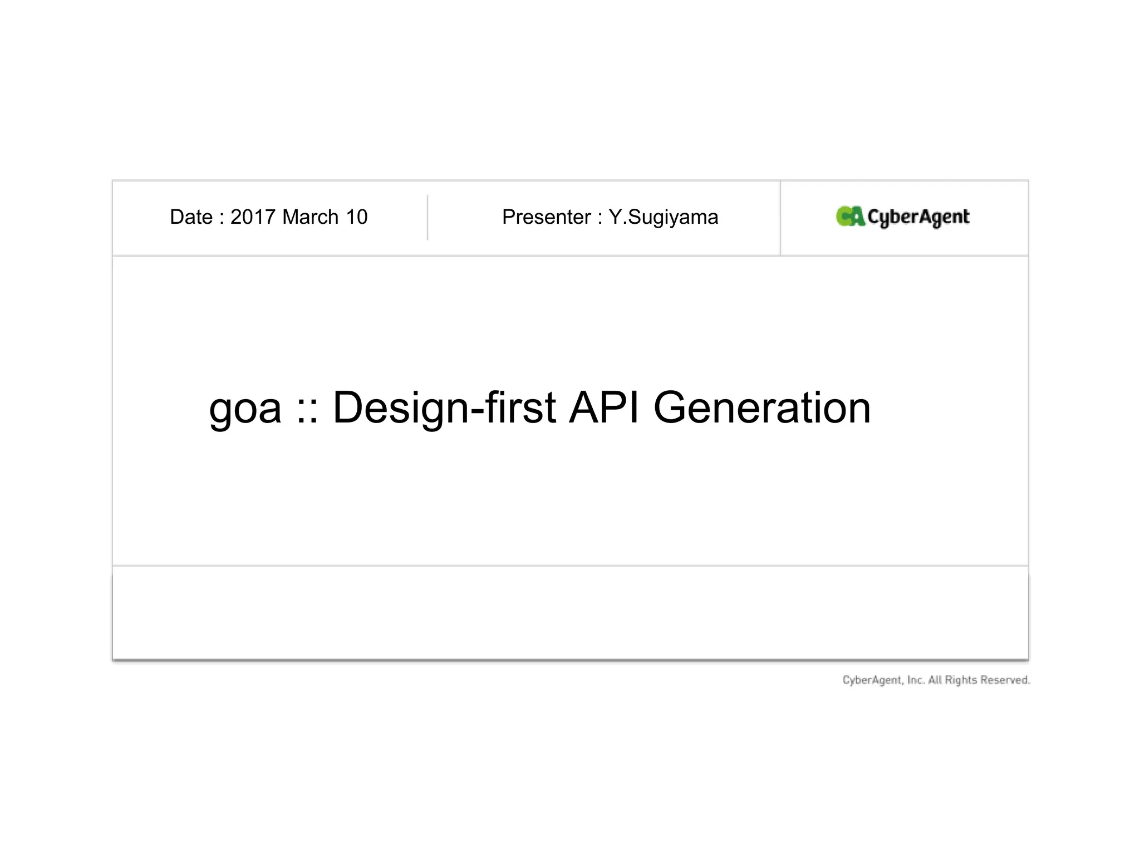Click the CyberAgent wordmark text in header
The height and width of the screenshot is (855, 1140).
[918, 217]
